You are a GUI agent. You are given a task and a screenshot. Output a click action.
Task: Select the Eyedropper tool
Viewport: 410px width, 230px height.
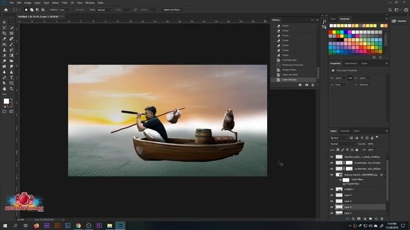(4, 39)
